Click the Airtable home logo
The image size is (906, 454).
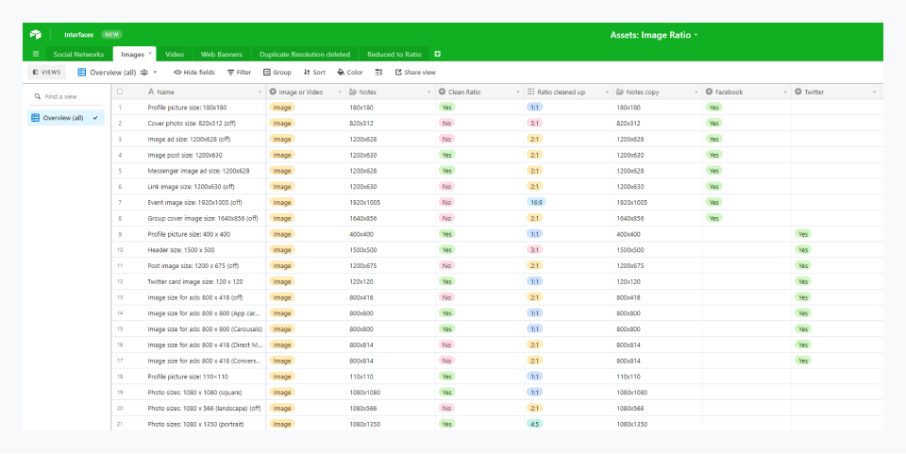tap(36, 35)
